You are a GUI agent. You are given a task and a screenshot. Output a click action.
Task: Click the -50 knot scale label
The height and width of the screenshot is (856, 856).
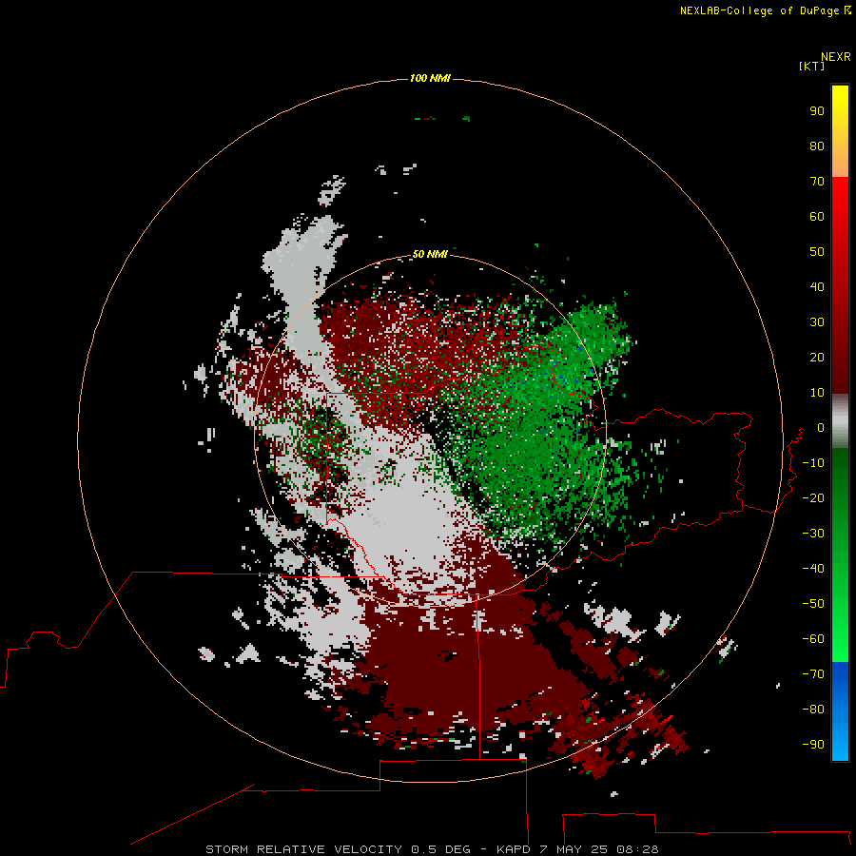pyautogui.click(x=813, y=603)
